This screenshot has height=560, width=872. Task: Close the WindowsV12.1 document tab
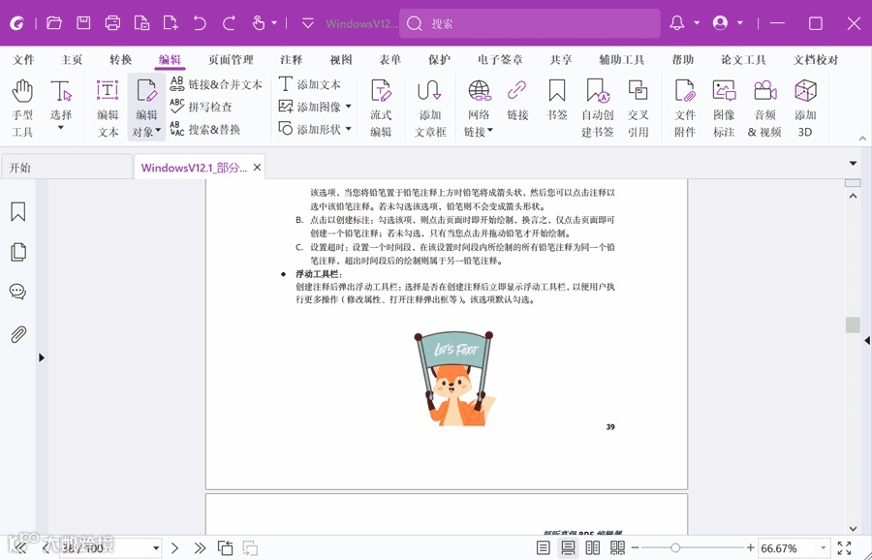coord(257,168)
